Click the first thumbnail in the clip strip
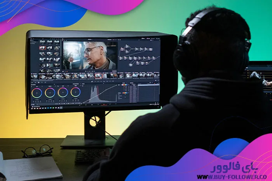 [x=34, y=76]
